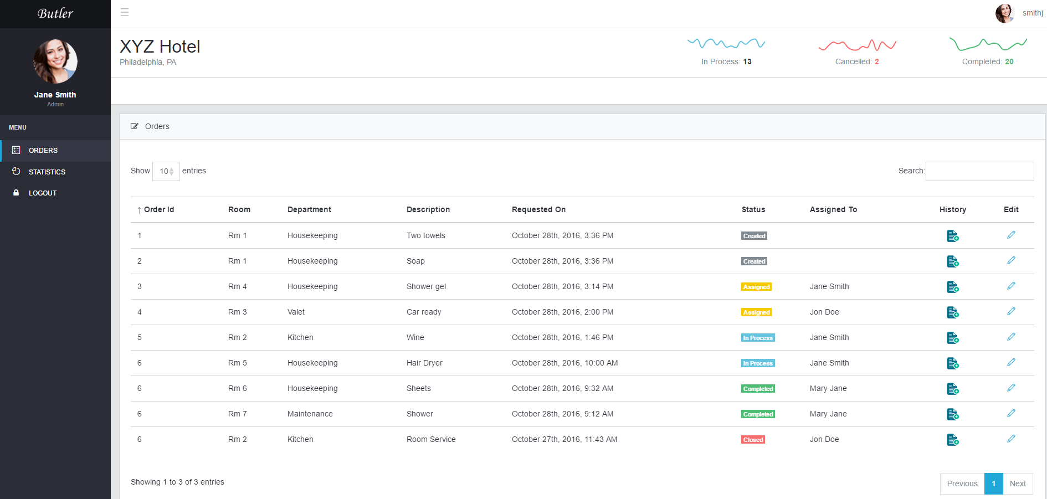This screenshot has height=499, width=1047.
Task: Sort table by Order Id column
Action: [x=158, y=209]
